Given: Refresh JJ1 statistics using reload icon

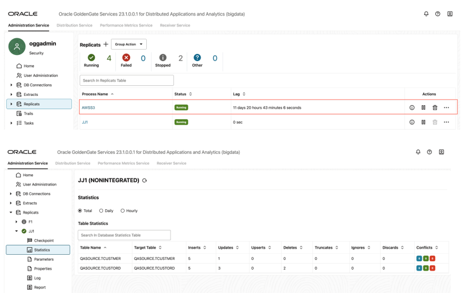Looking at the screenshot, I should (x=145, y=181).
